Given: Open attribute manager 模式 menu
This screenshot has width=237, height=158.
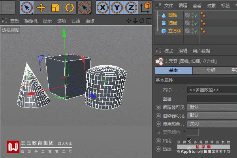Looking at the screenshot, I should pyautogui.click(x=169, y=51).
